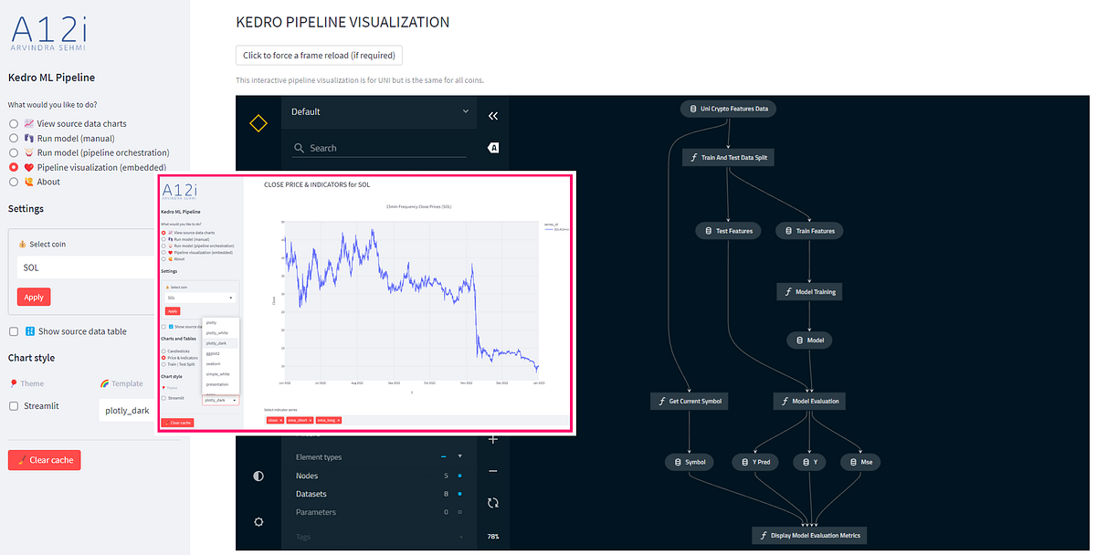Click the magnifier icon in the search bar
This screenshot has height=555, width=1096.
click(299, 147)
